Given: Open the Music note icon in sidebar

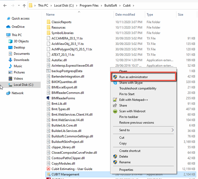Looking at the screenshot, I should (x=11, y=66).
